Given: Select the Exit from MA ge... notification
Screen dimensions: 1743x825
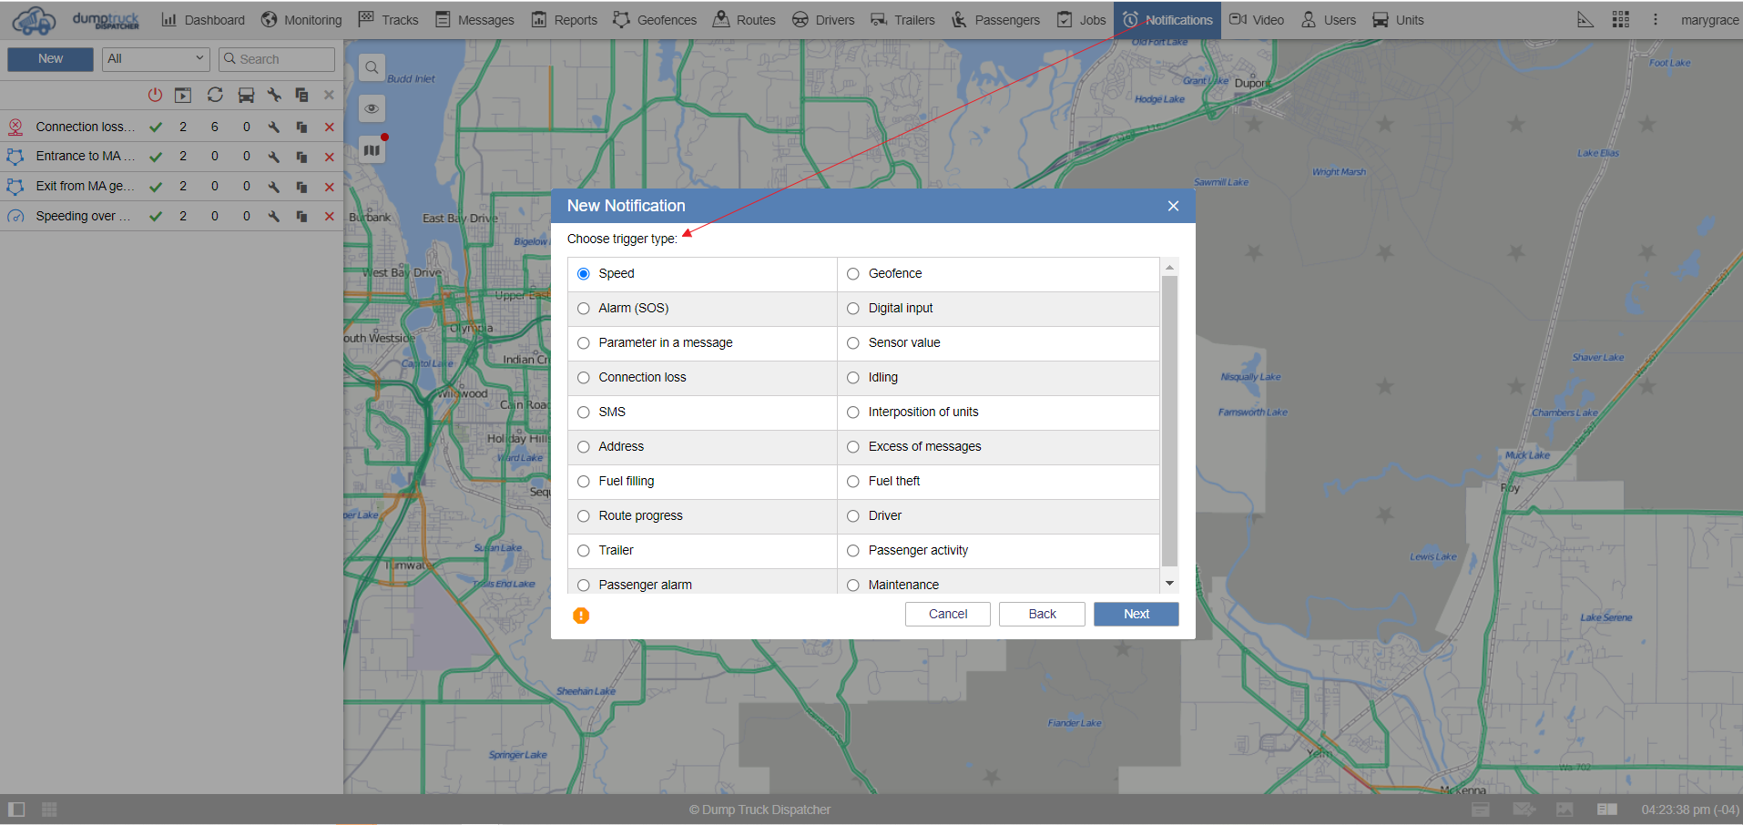Looking at the screenshot, I should [x=171, y=187].
